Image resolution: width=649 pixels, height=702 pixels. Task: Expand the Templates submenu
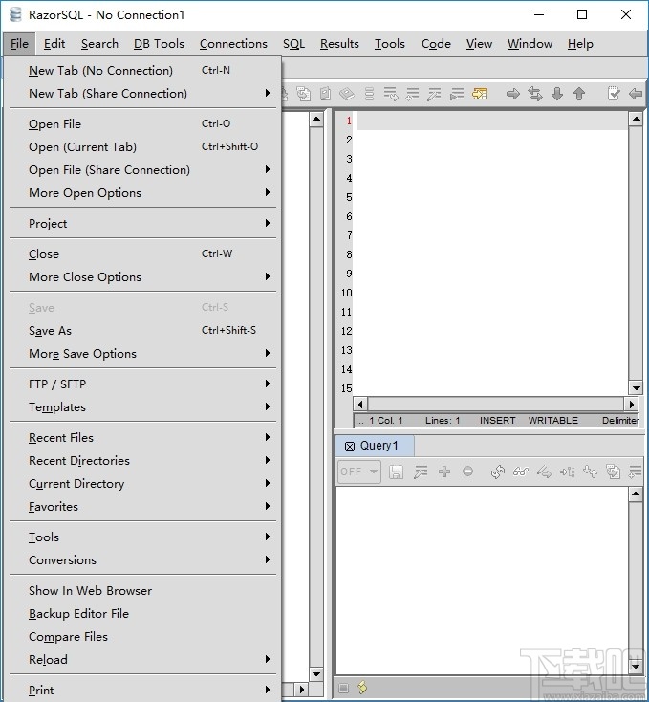click(142, 407)
